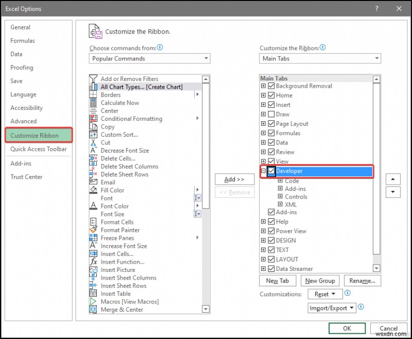This screenshot has width=412, height=339.
Task: Collapse the Developer tab tree node
Action: pyautogui.click(x=263, y=171)
